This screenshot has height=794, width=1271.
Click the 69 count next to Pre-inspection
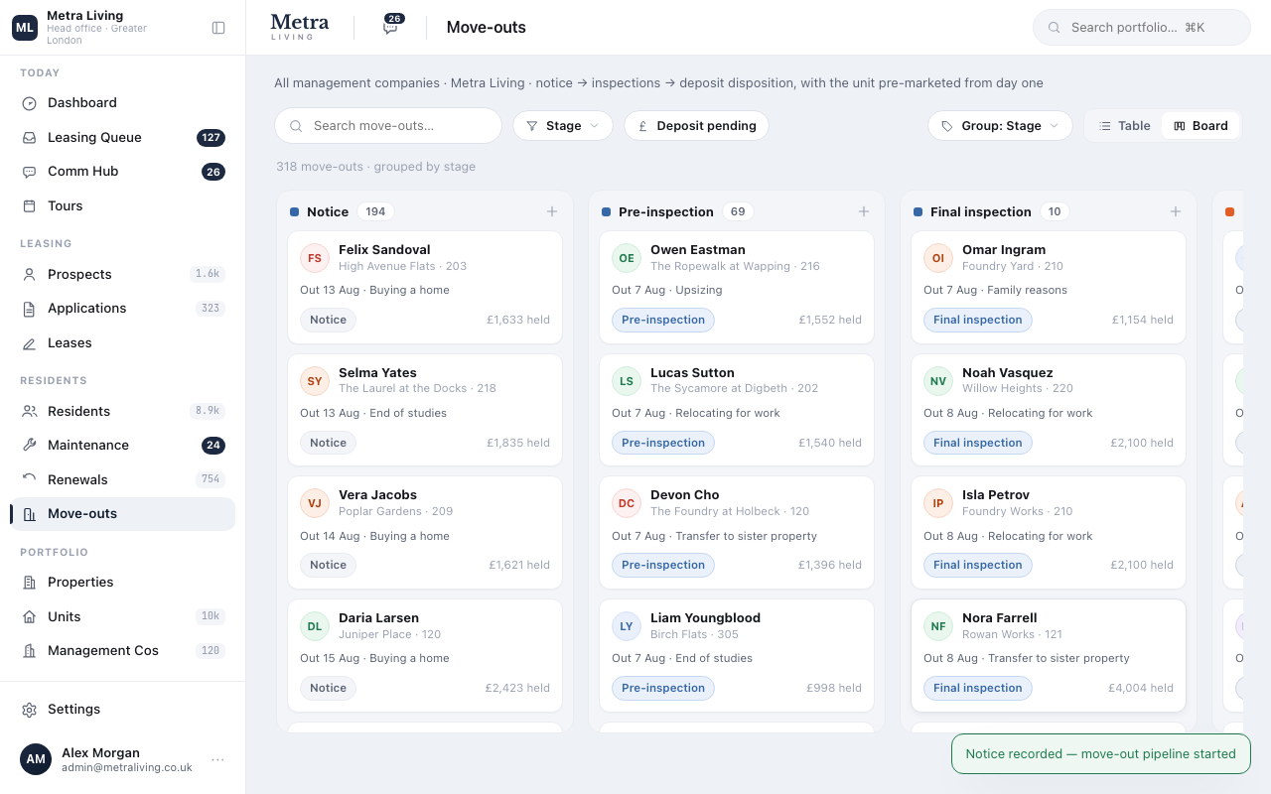pyautogui.click(x=738, y=211)
